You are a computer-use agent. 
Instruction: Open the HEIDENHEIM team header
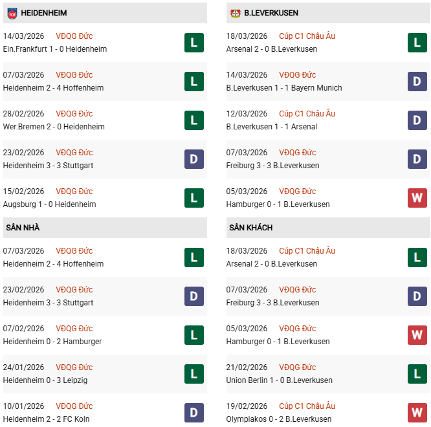(43, 13)
